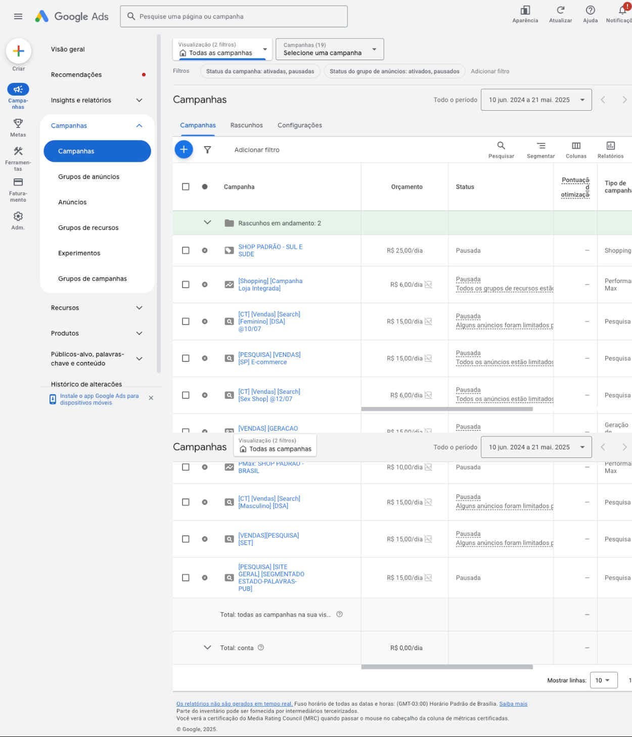Viewport: 632px width, 737px height.
Task: Click Adicionar filtro beside filter chips
Action: pyautogui.click(x=490, y=71)
